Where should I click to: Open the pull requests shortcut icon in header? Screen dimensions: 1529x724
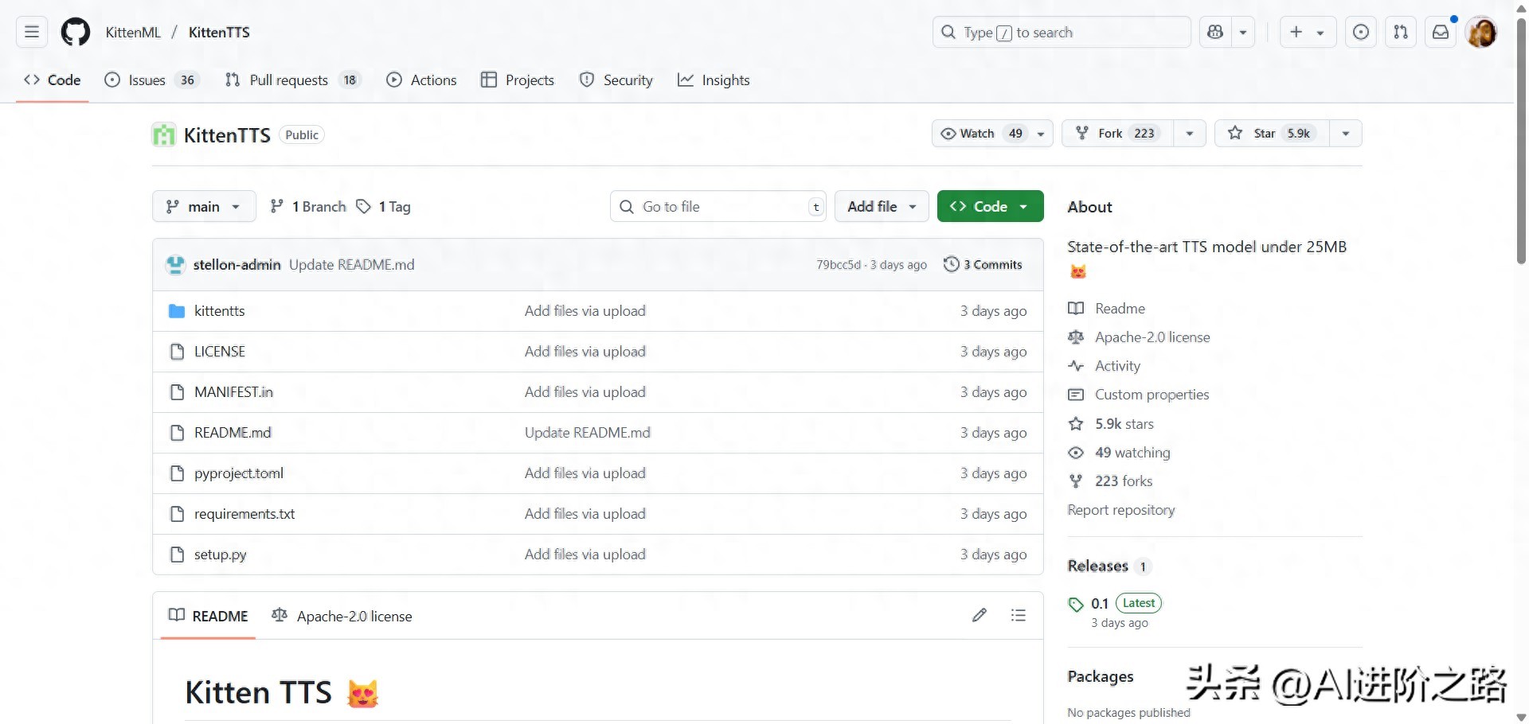1401,33
